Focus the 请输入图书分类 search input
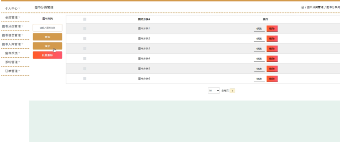Screen dimensions: 340x142 tap(47, 28)
